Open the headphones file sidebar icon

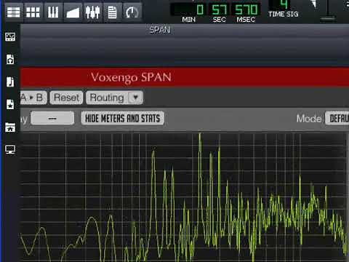click(x=10, y=59)
